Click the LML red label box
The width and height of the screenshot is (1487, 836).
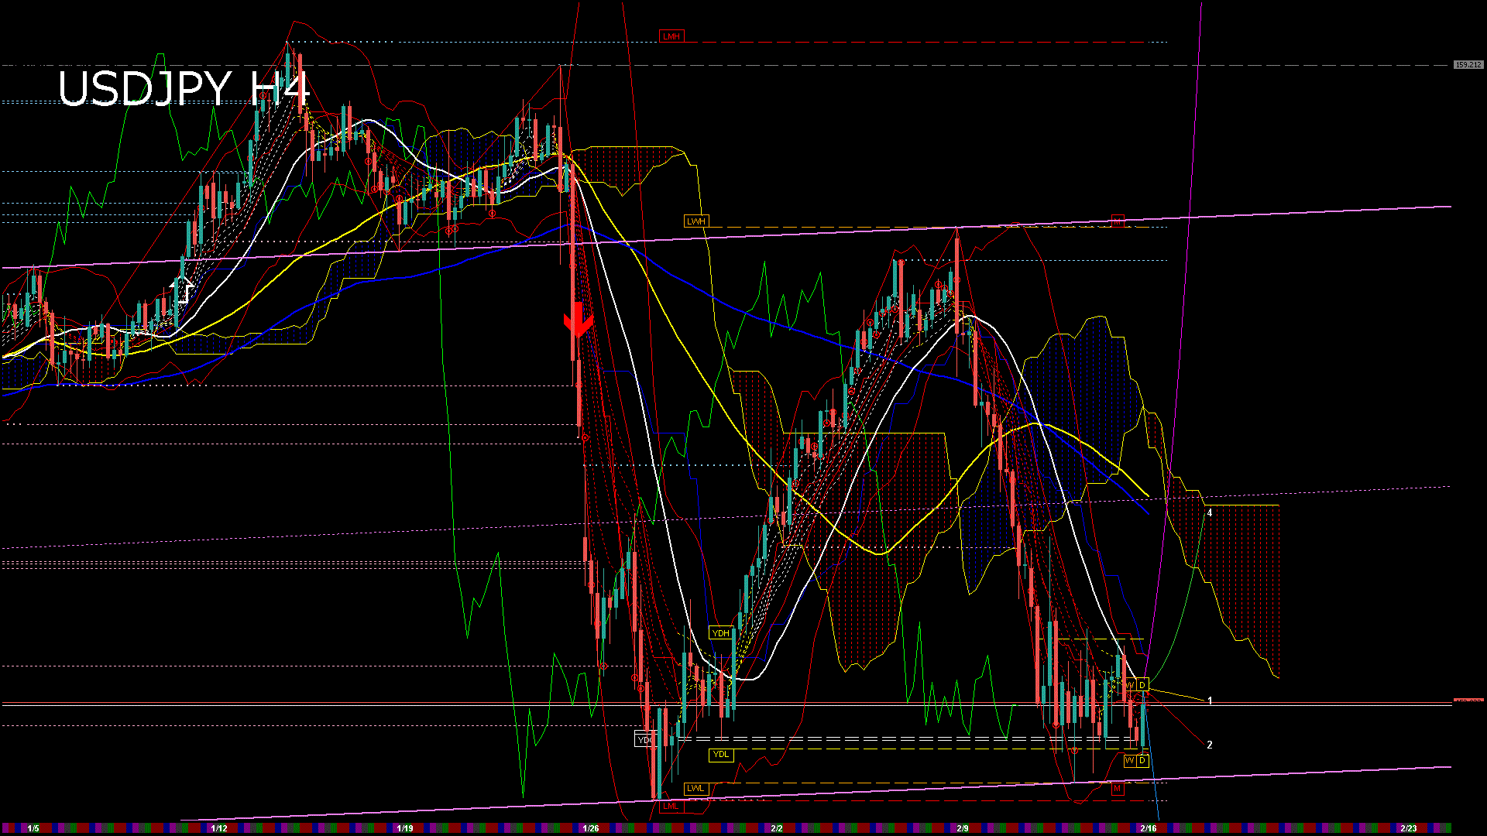671,806
